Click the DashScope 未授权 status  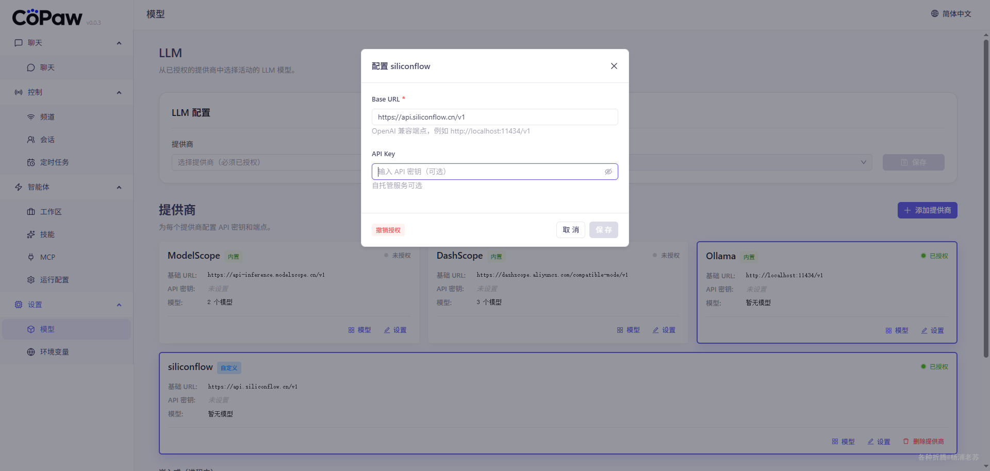pos(666,255)
